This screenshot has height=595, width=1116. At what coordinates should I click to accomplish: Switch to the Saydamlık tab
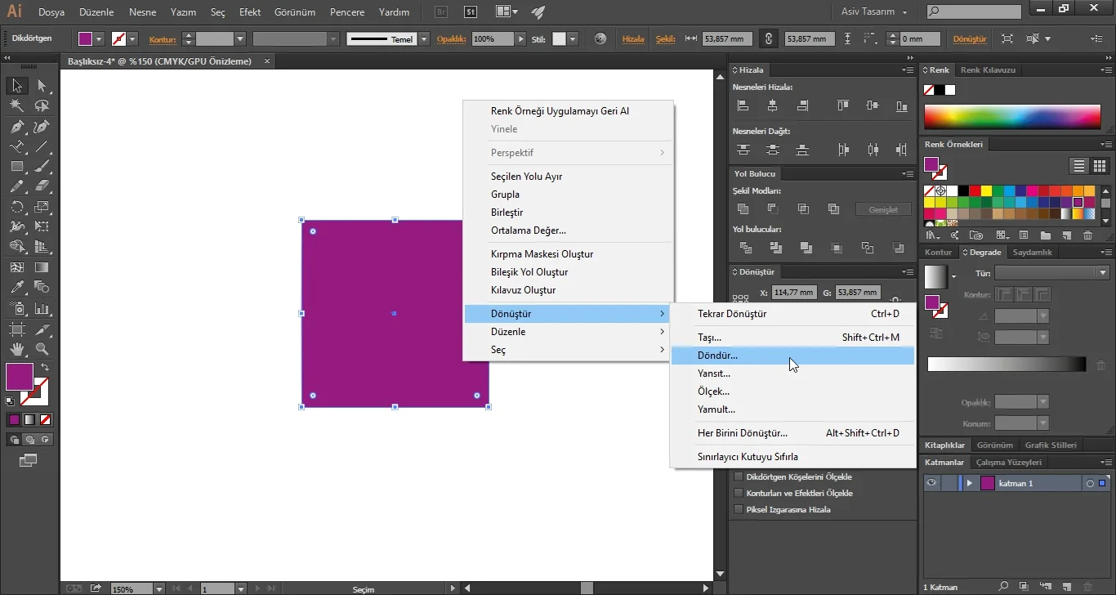tap(1033, 253)
